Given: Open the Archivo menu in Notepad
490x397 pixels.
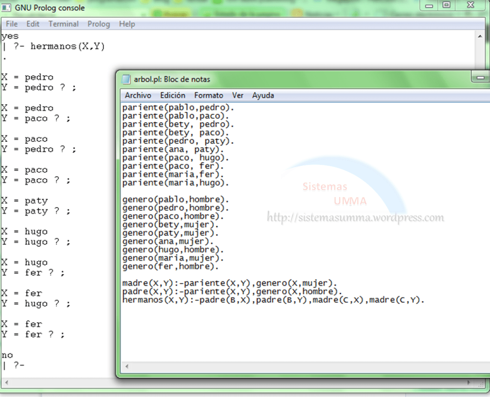Looking at the screenshot, I should (x=138, y=95).
